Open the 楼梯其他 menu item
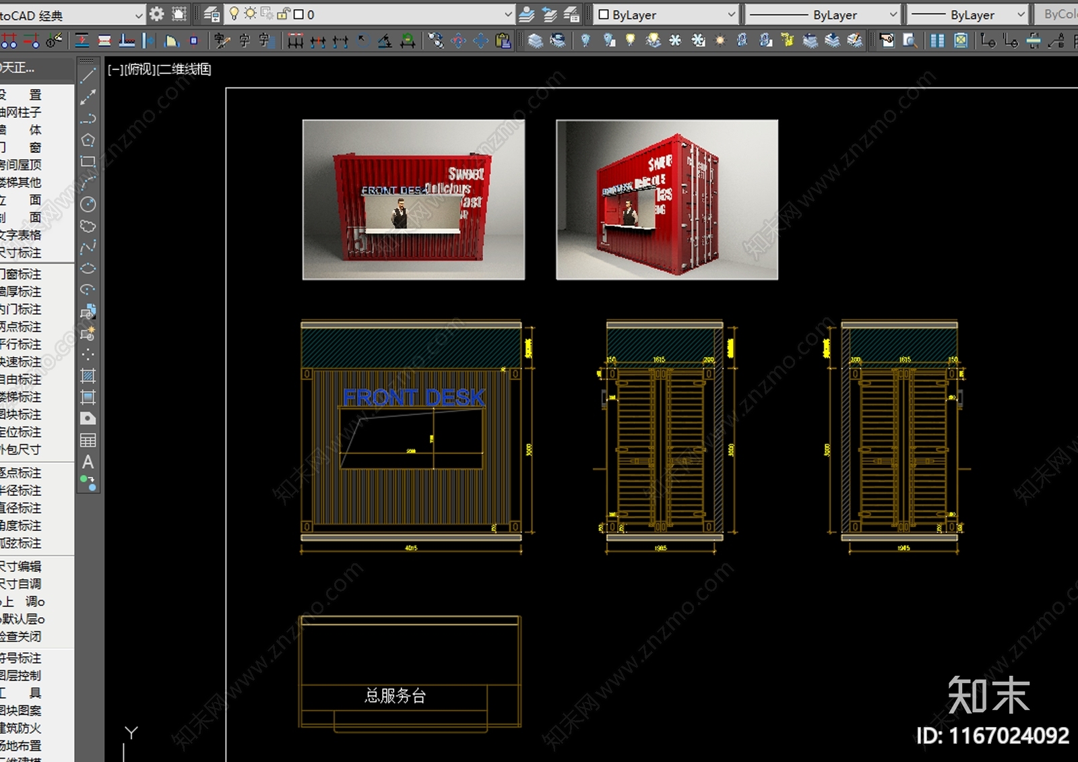 click(x=21, y=183)
